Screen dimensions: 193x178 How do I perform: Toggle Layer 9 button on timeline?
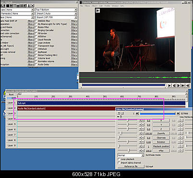12,145
